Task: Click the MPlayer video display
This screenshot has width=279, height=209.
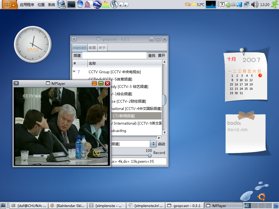Action: 61,126
